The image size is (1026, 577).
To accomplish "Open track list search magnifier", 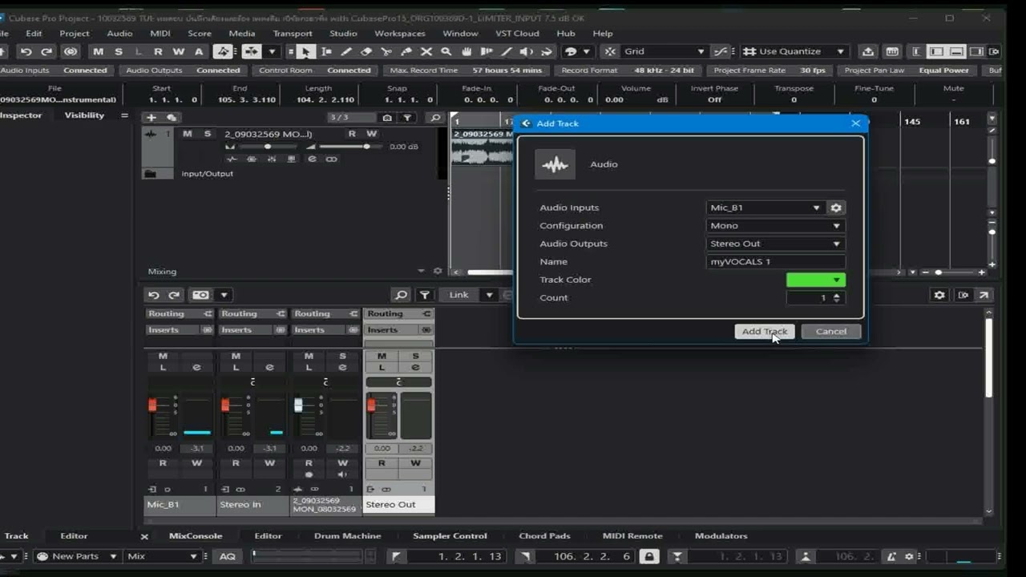I will pyautogui.click(x=435, y=117).
